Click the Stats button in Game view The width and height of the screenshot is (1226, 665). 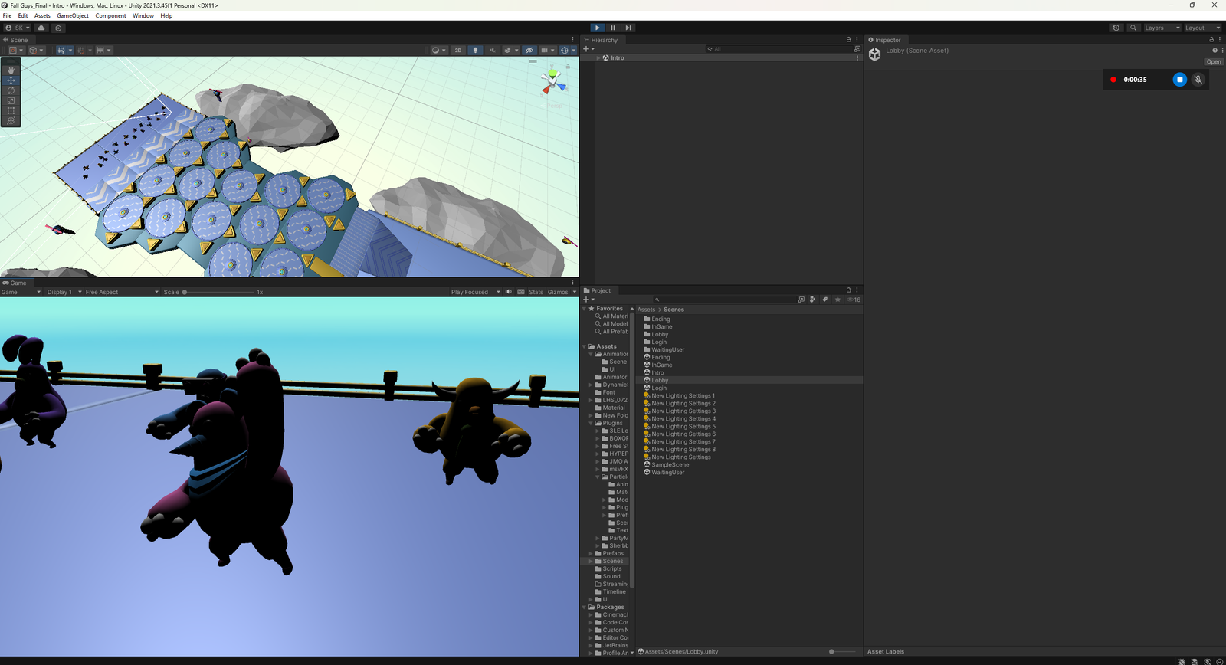pos(536,292)
